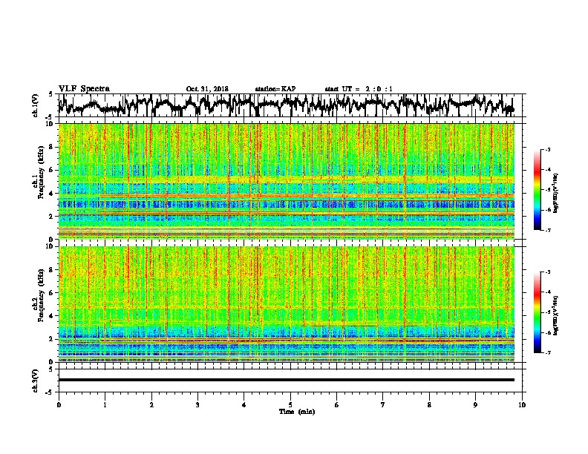Click the 'VLF Spectra' title text
The height and width of the screenshot is (454, 588).
click(84, 89)
